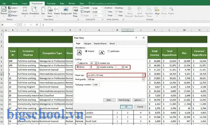210x125 pixels.
Task: Open Sheet Options dialog launcher
Action: click(123, 20)
